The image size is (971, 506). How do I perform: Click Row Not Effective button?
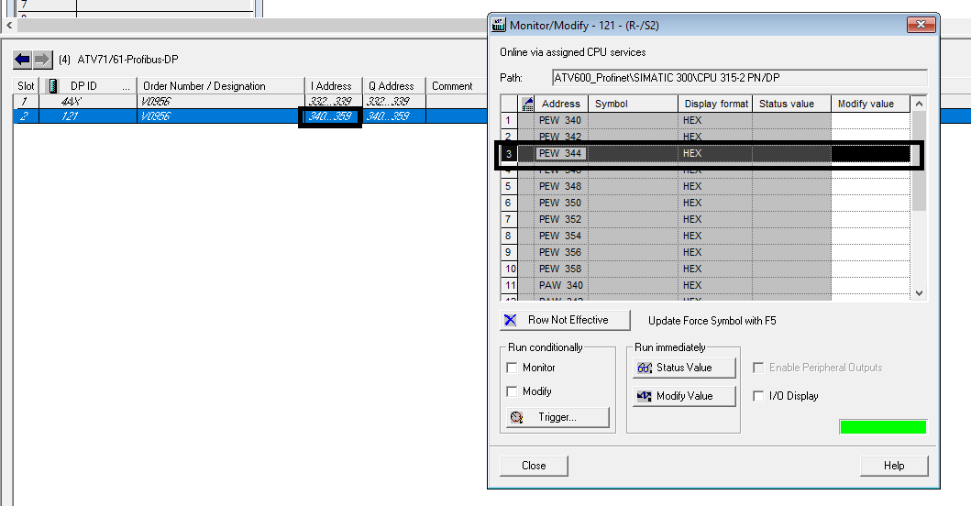pyautogui.click(x=565, y=320)
